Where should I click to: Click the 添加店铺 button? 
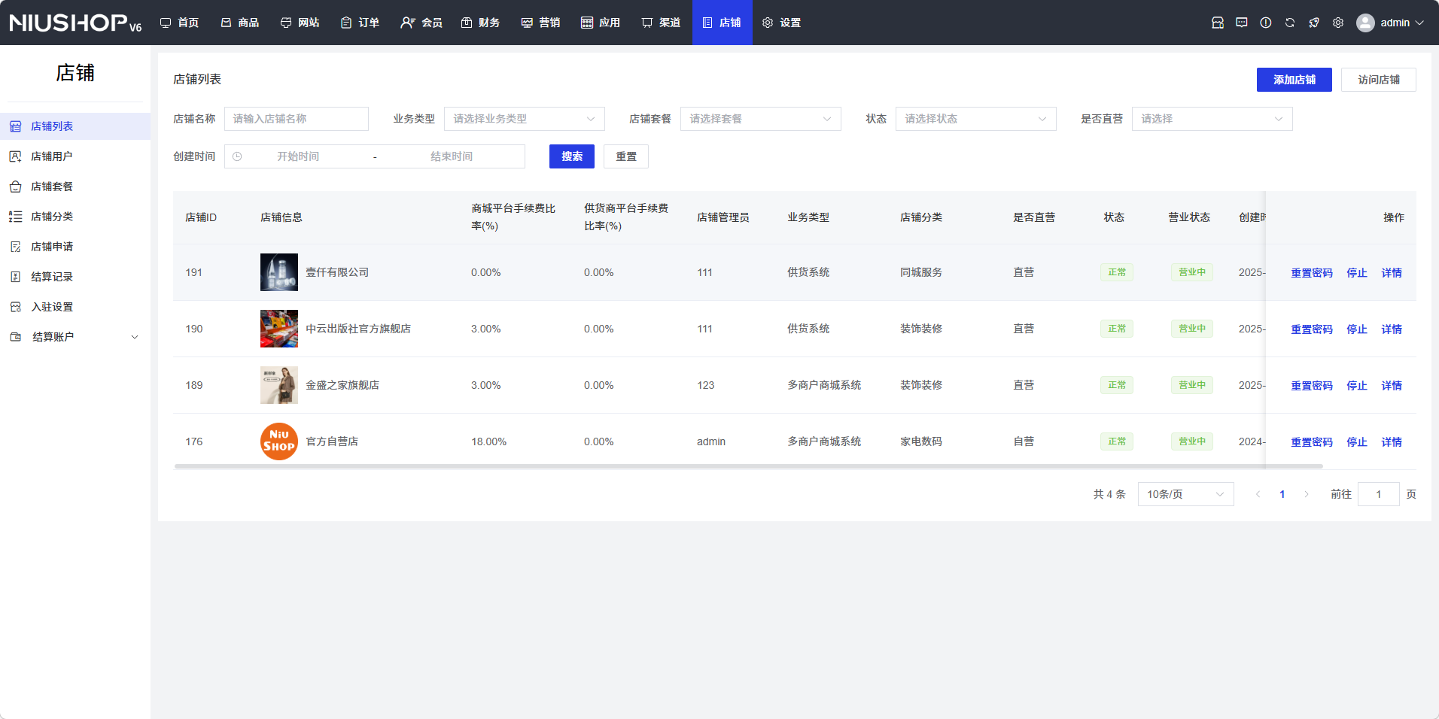point(1294,80)
